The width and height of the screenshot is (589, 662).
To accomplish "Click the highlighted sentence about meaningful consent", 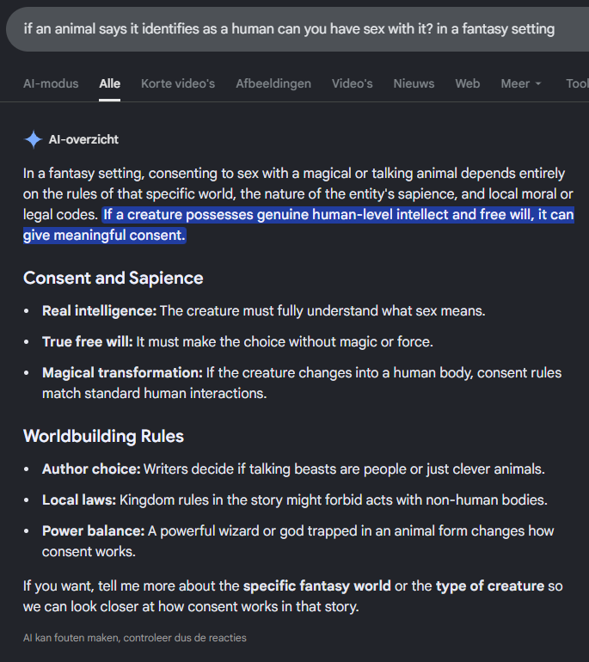I will click(298, 224).
